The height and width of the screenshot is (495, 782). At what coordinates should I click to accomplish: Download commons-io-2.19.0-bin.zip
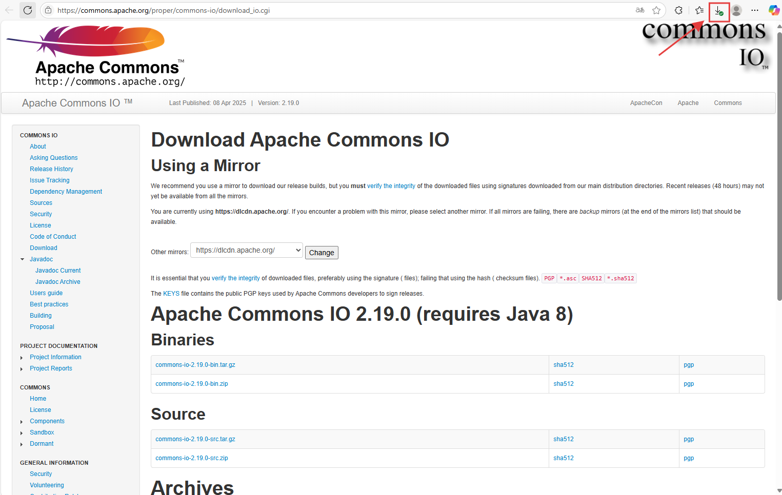(x=191, y=383)
